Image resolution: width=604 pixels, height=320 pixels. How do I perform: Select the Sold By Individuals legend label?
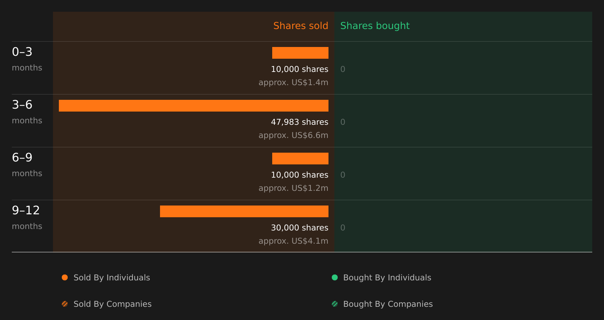coord(112,278)
